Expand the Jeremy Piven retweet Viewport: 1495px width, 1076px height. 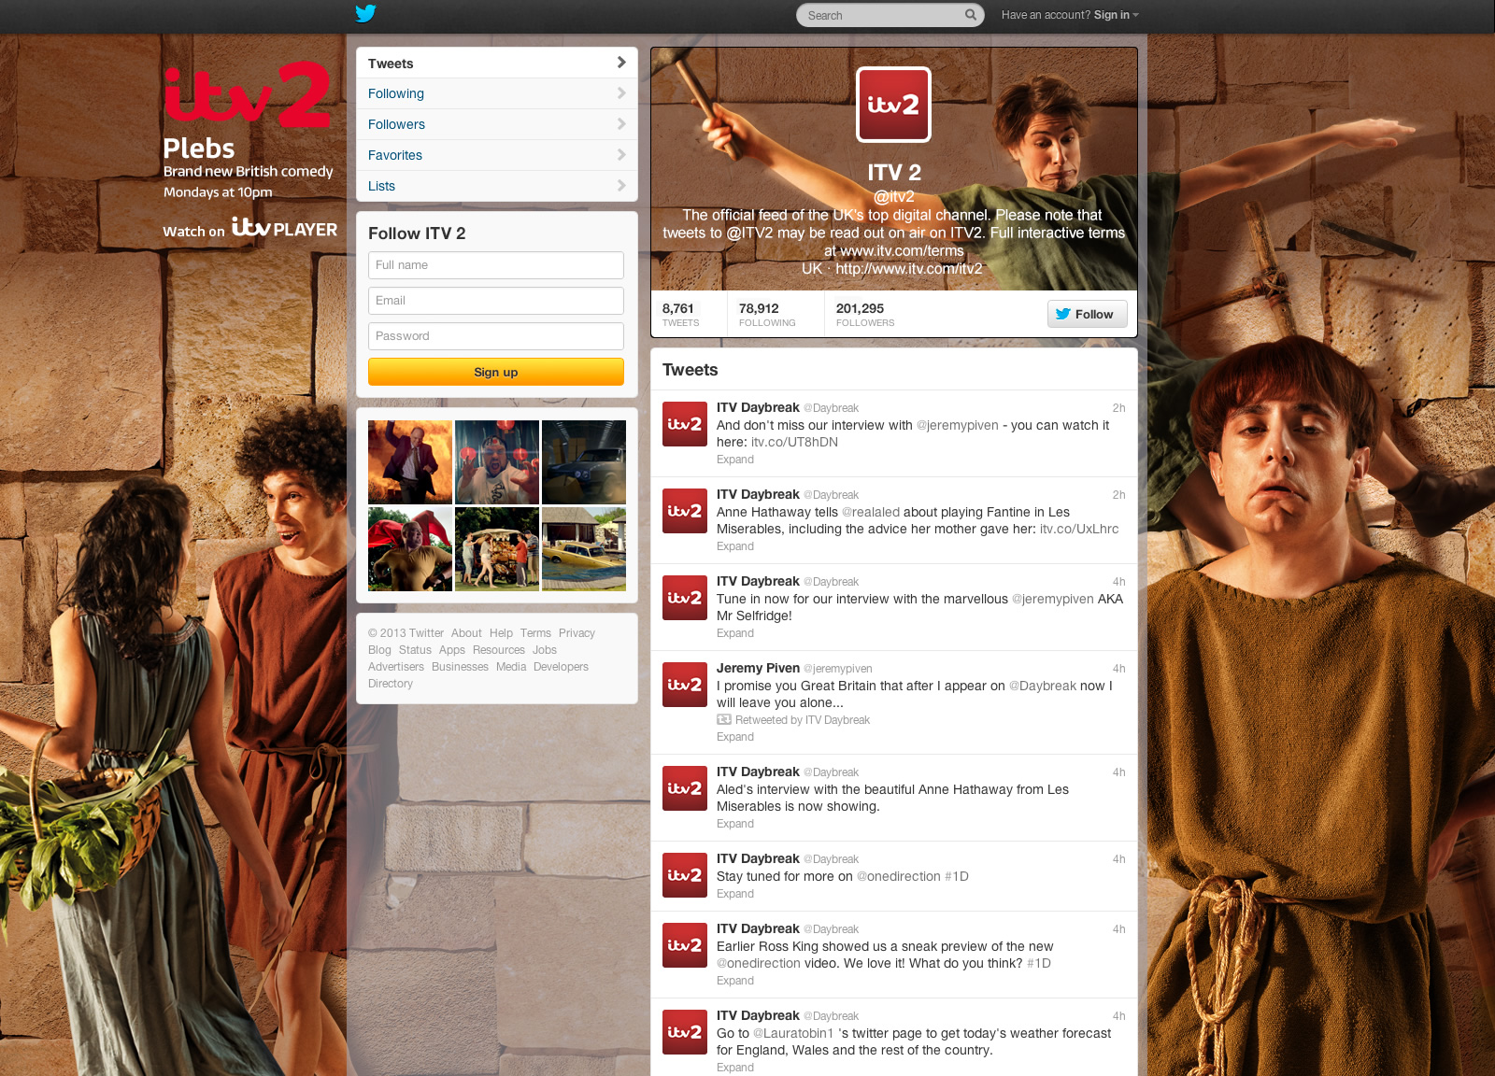click(x=734, y=737)
